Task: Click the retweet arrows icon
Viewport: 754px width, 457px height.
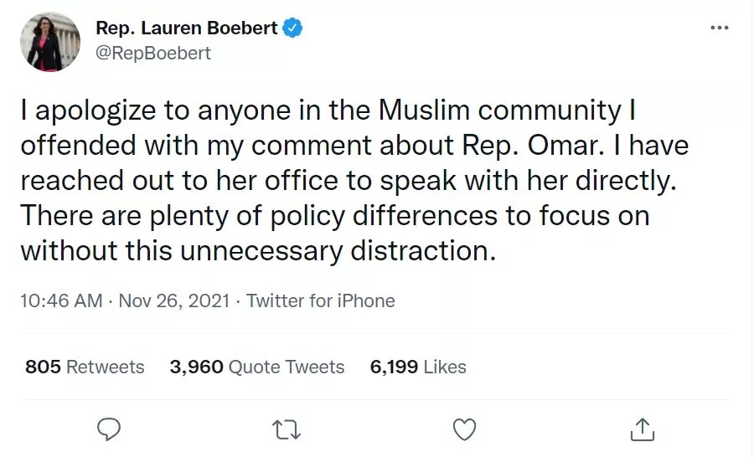Action: point(287,429)
